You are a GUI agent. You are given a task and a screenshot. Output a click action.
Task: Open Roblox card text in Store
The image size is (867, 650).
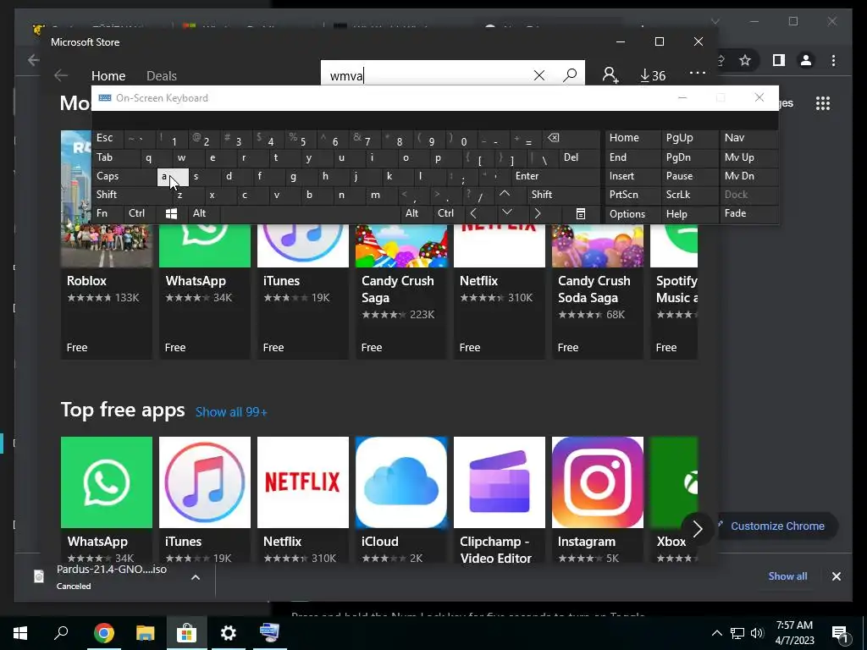87,281
